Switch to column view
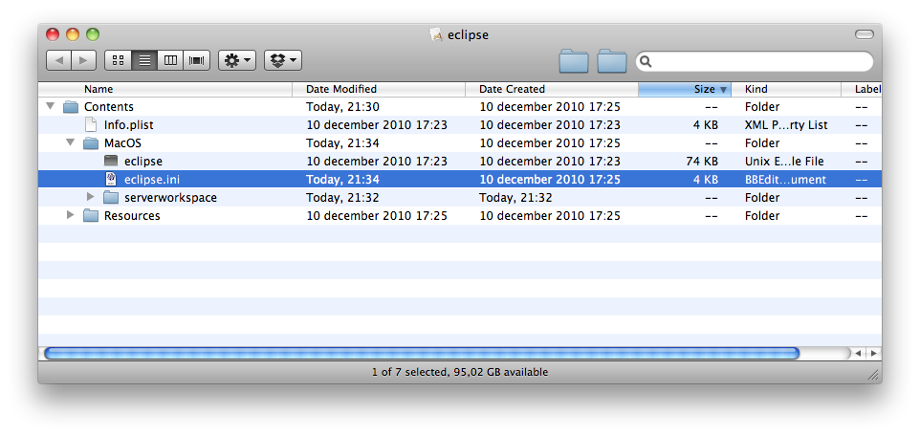Viewport: 920px width, 436px height. pyautogui.click(x=171, y=60)
